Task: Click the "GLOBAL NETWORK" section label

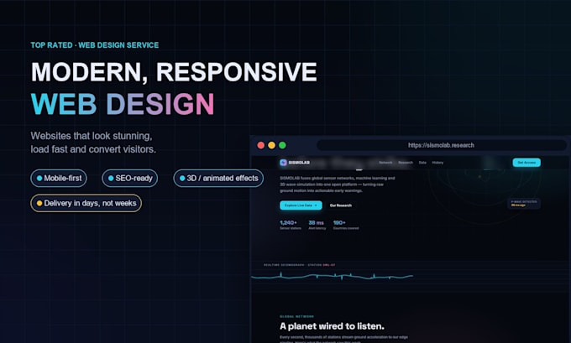Action: [x=296, y=316]
